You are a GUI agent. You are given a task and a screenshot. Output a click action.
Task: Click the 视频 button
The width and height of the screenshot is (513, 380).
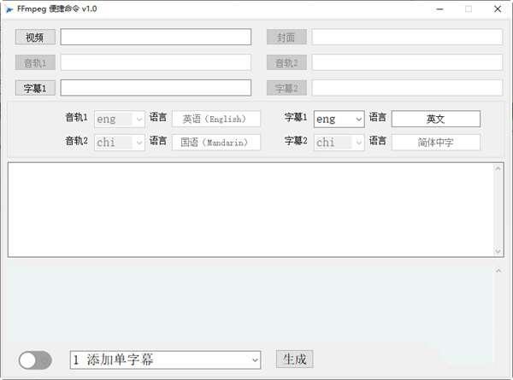click(35, 37)
